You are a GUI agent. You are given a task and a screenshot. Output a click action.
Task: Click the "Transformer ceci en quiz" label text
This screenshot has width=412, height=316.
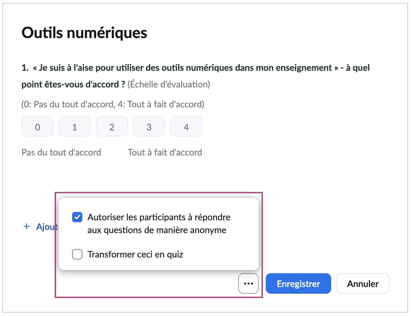135,254
